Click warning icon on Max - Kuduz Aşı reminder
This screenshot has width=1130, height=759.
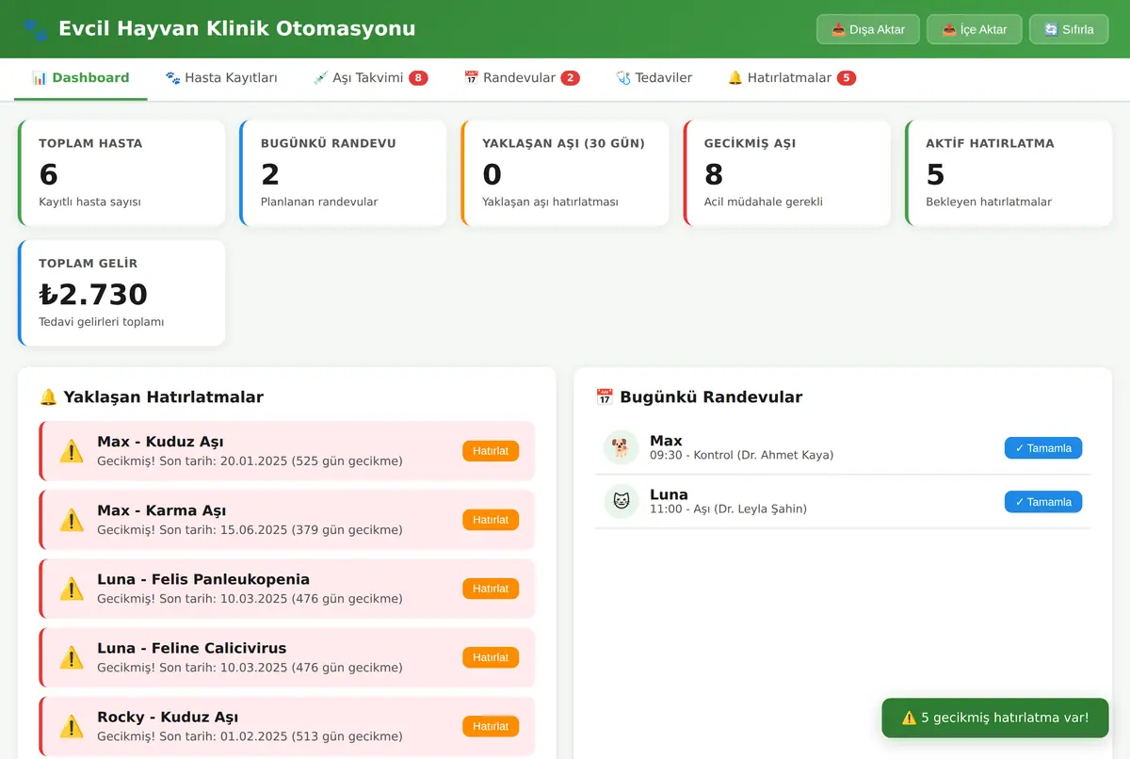click(72, 451)
